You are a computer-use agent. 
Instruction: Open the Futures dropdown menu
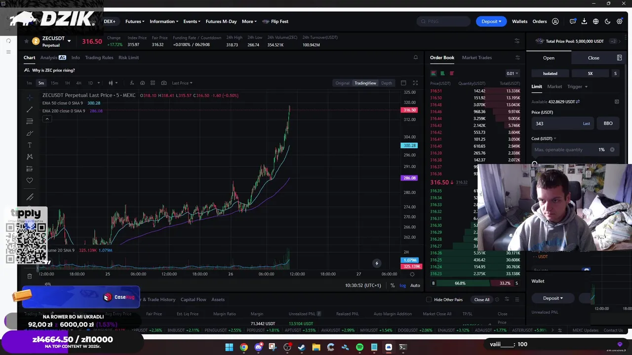[x=134, y=22]
